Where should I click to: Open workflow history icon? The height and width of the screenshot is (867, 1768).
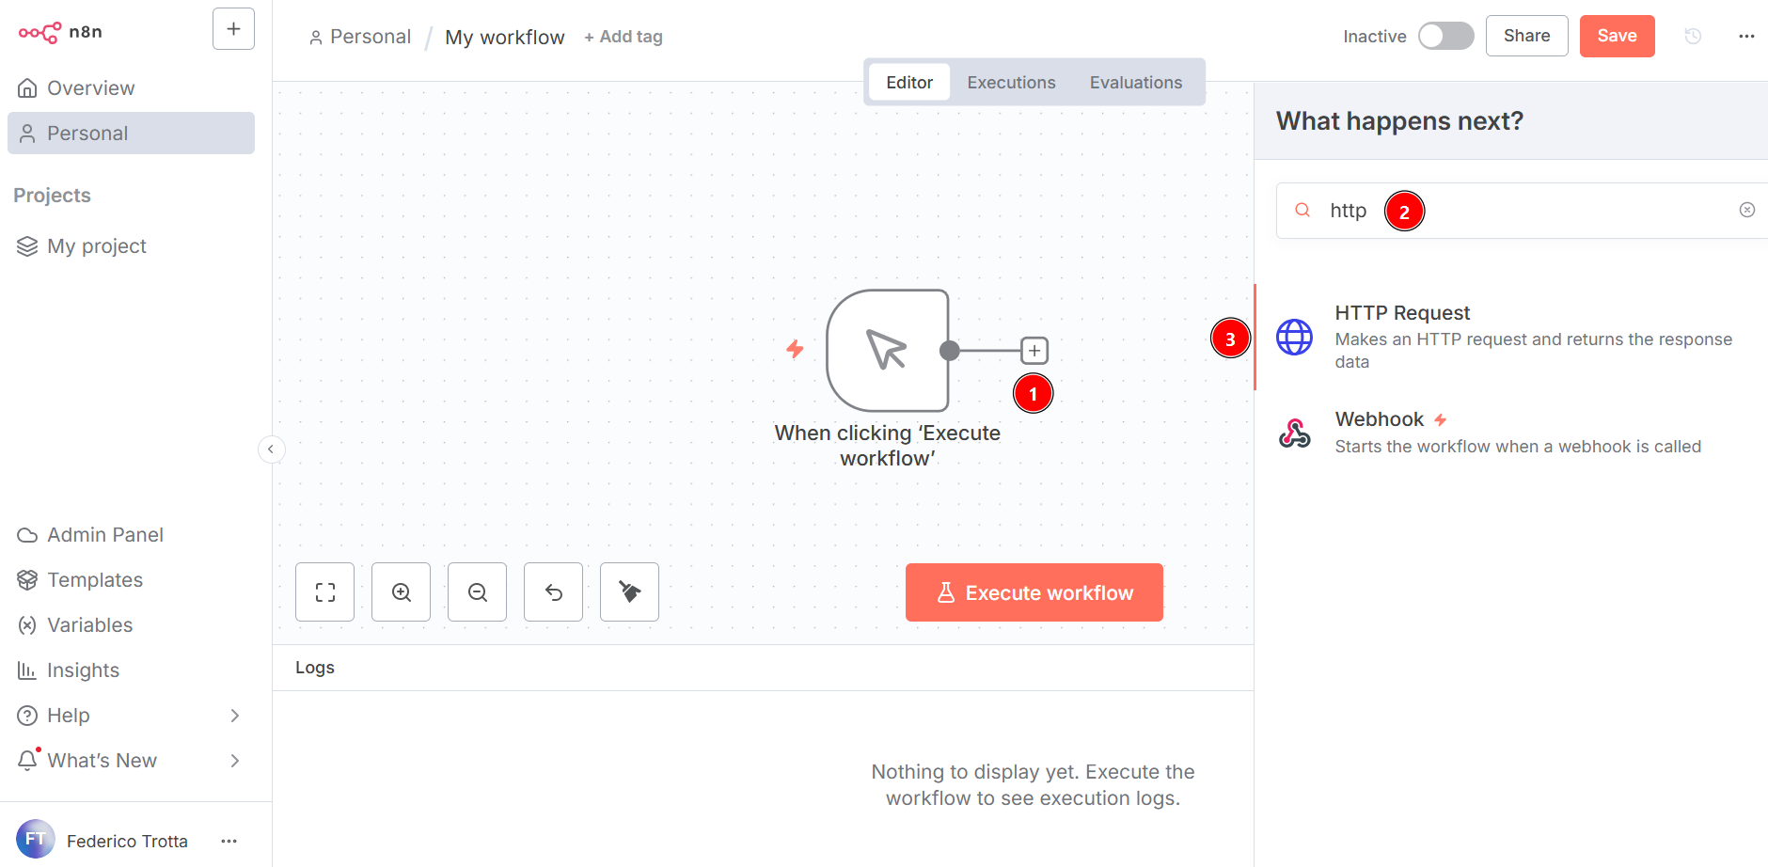click(1693, 36)
